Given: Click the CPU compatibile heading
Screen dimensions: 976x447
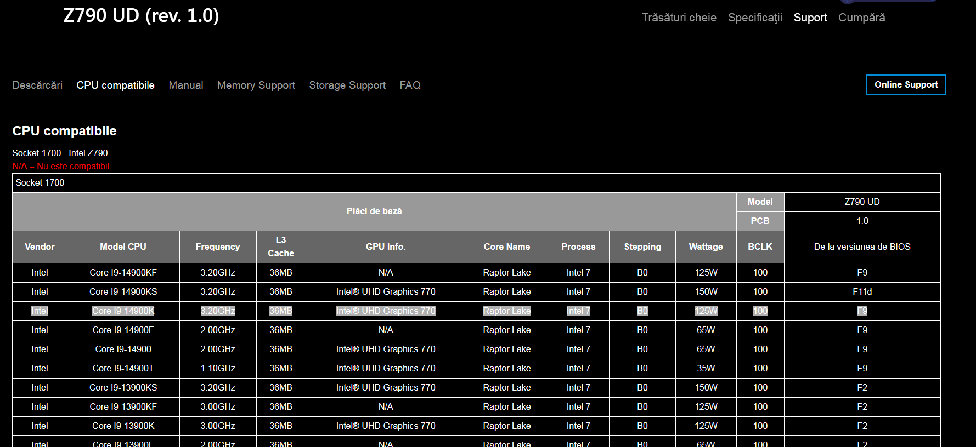Looking at the screenshot, I should [64, 131].
